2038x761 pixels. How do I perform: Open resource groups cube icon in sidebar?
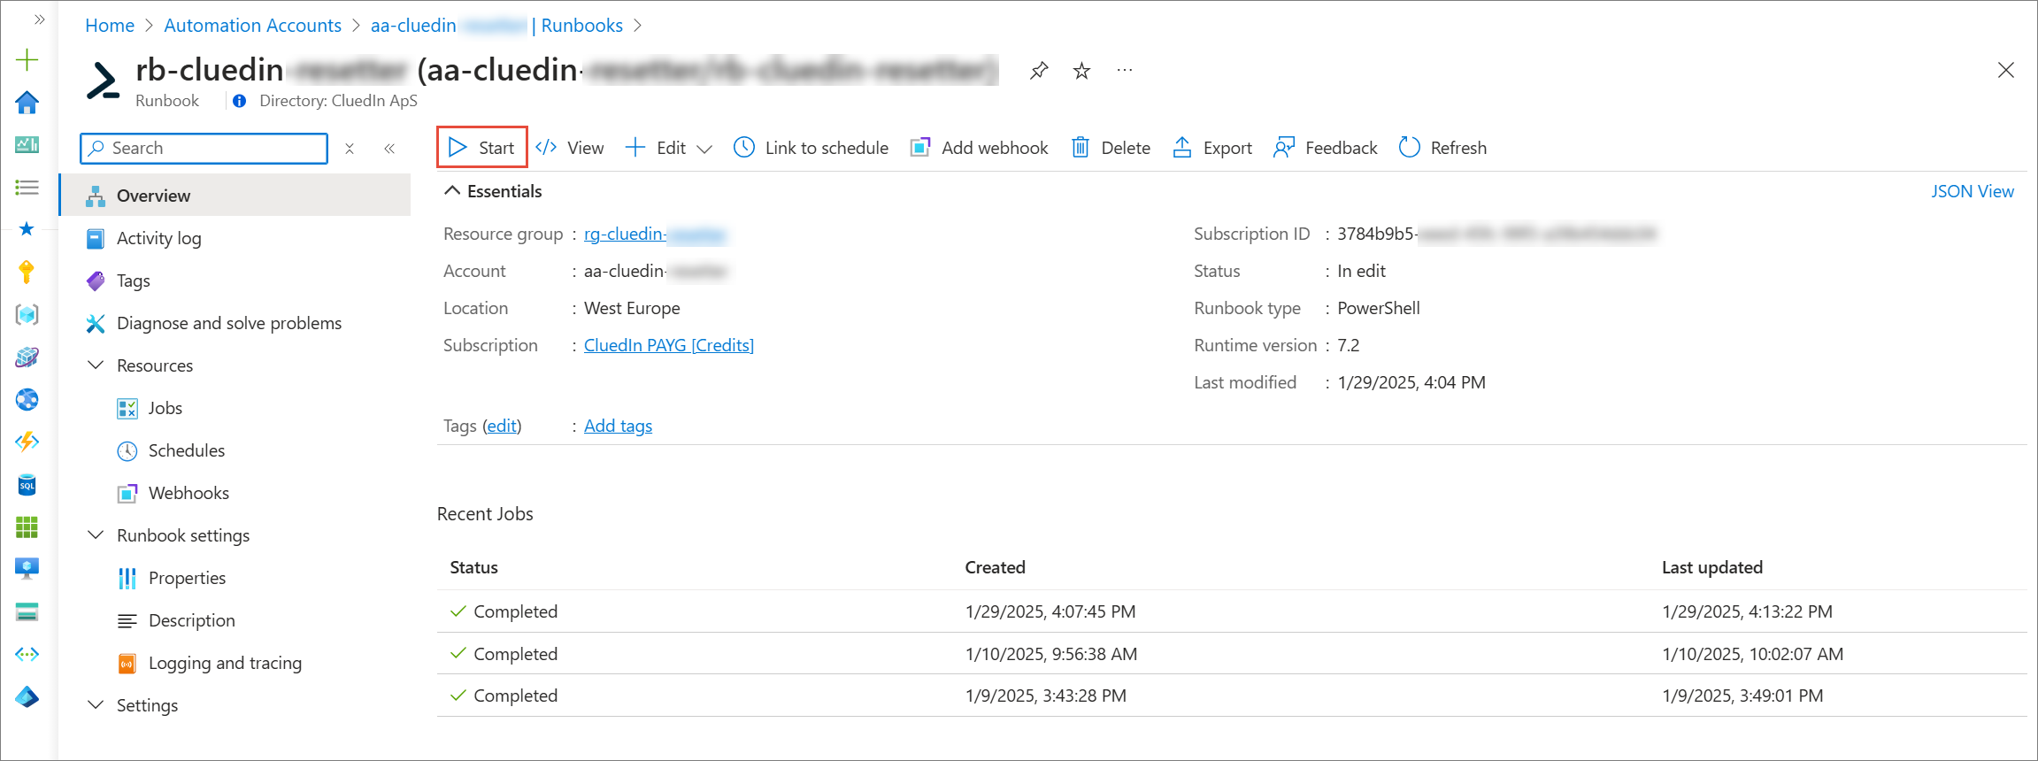(x=27, y=314)
